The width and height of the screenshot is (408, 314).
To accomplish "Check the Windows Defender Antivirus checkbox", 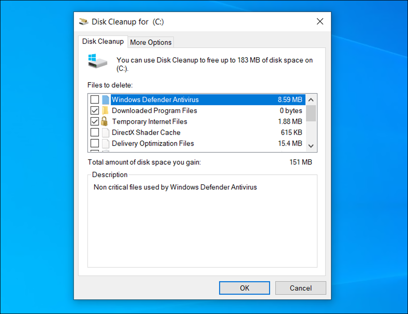I will tap(95, 99).
